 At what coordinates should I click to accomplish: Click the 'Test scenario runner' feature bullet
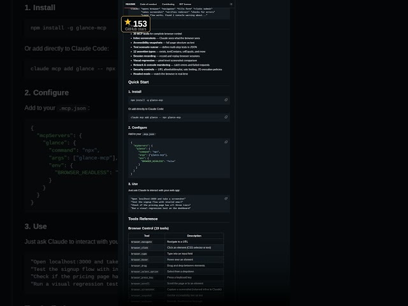[165, 47]
